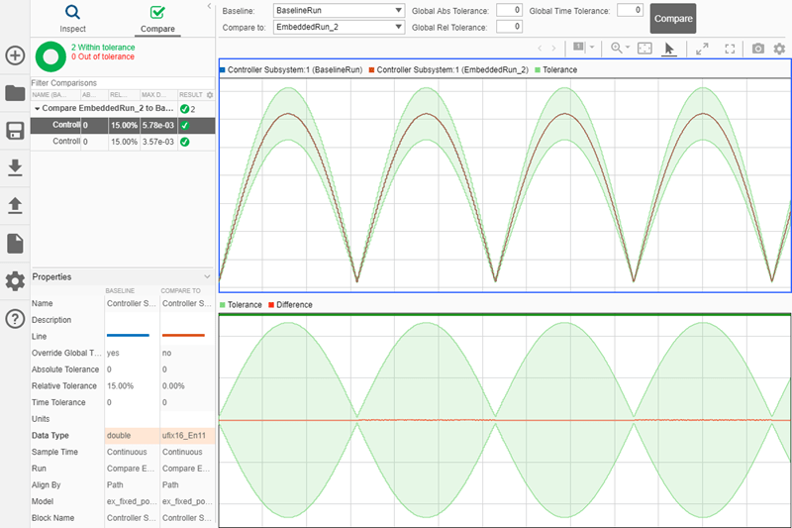
Task: Collapse the Properties panel
Action: pos(207,276)
